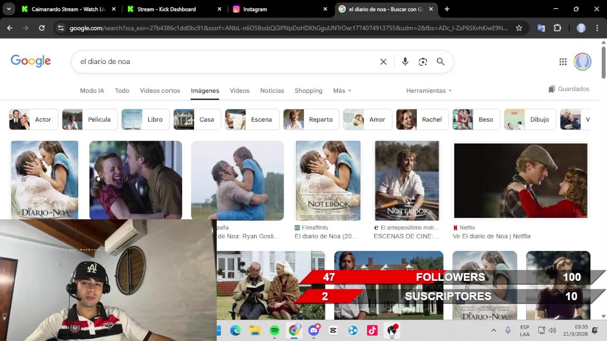Open the Google apps grid
Image resolution: width=607 pixels, height=341 pixels.
(563, 62)
